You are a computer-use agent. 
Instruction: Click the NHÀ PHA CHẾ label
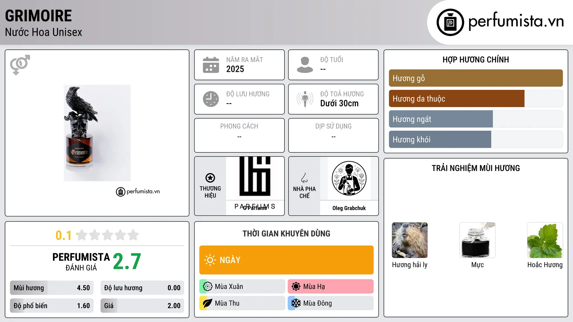[304, 192]
